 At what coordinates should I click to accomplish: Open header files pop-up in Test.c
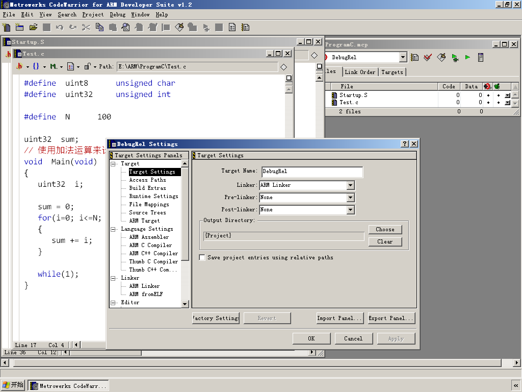tap(22, 66)
